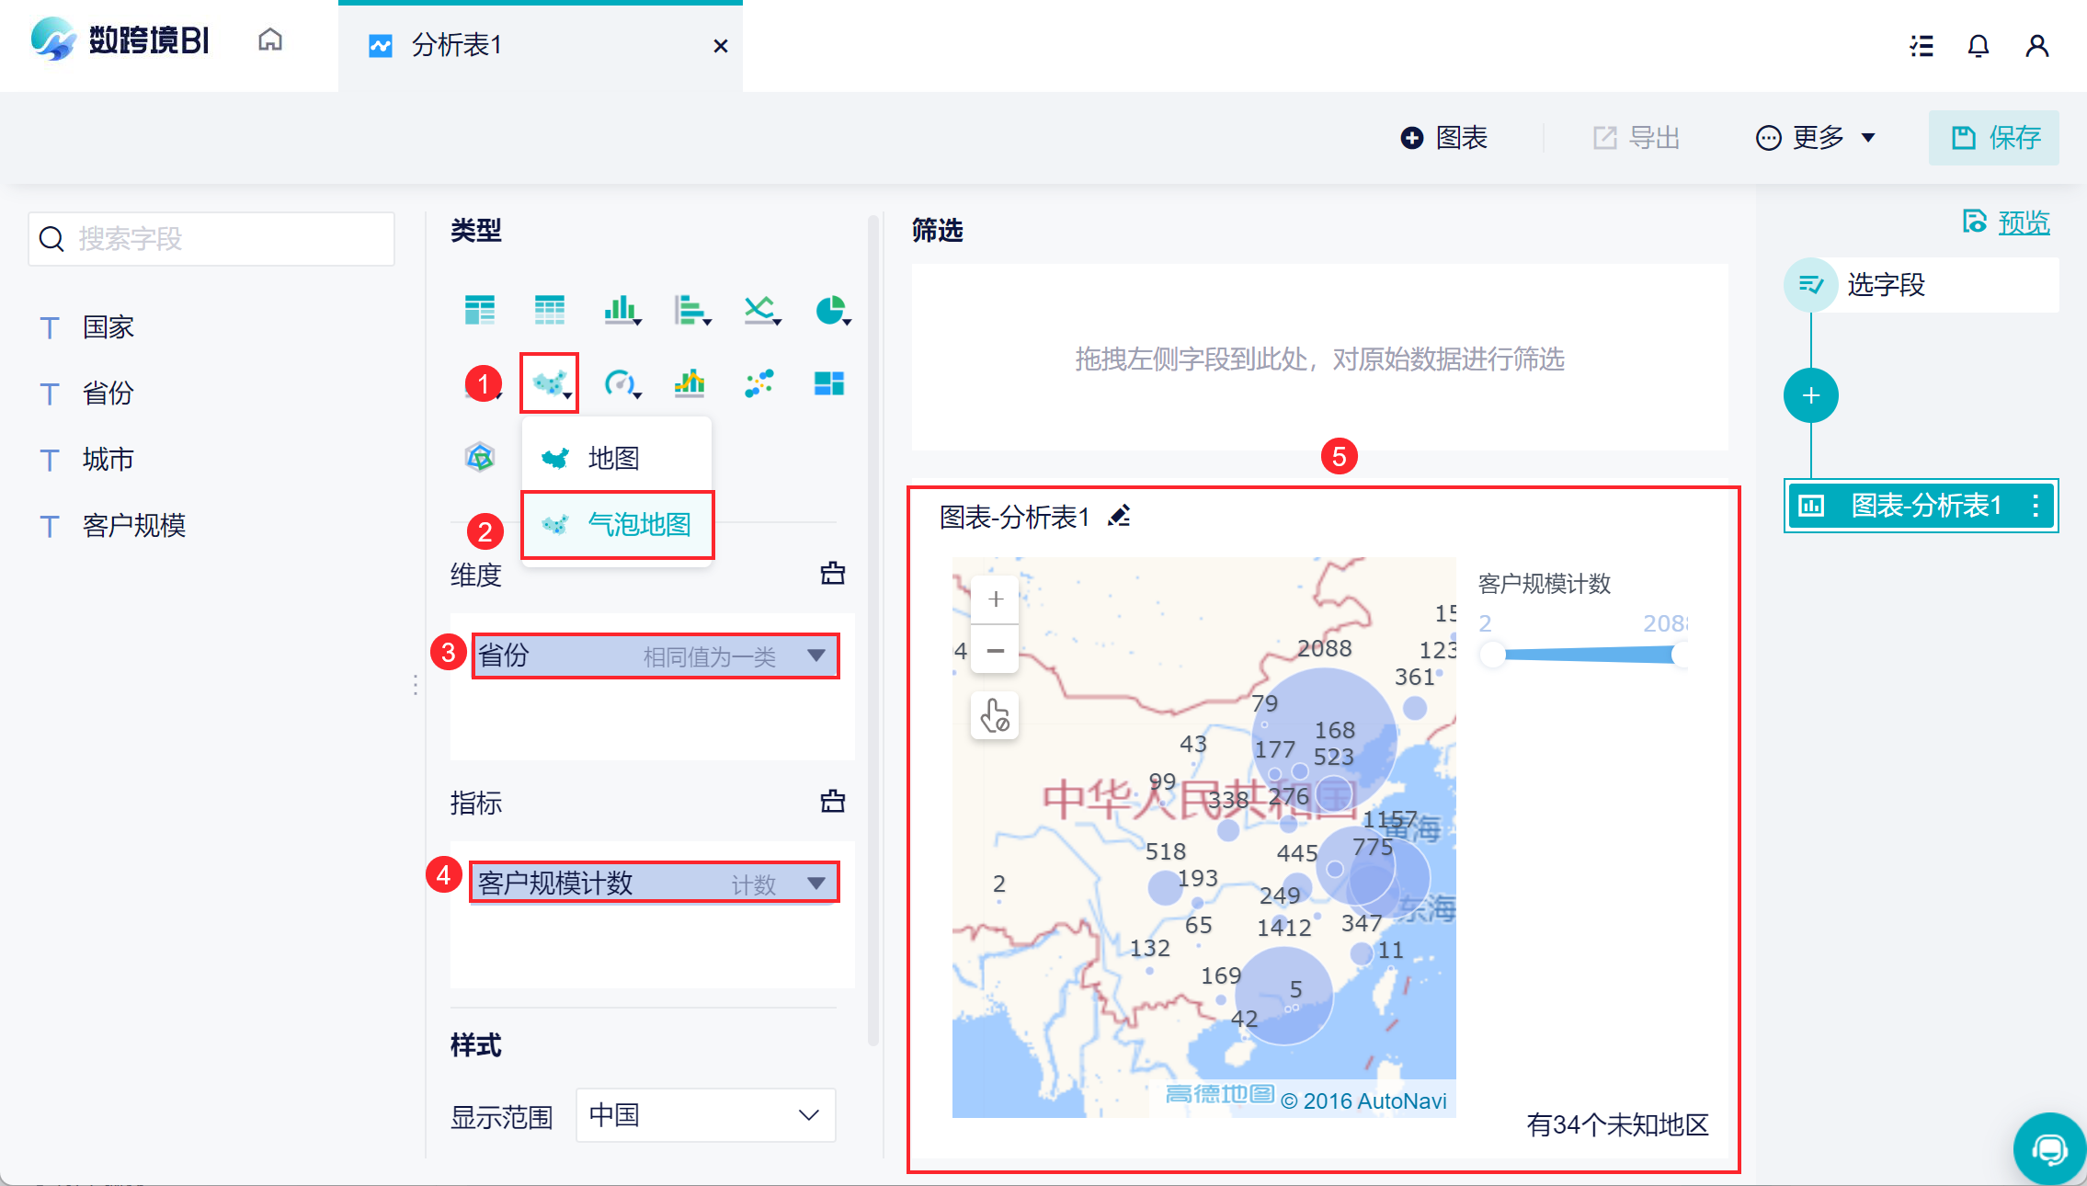Select the gauge chart type icon
Screen dimensions: 2087x1186
[620, 383]
